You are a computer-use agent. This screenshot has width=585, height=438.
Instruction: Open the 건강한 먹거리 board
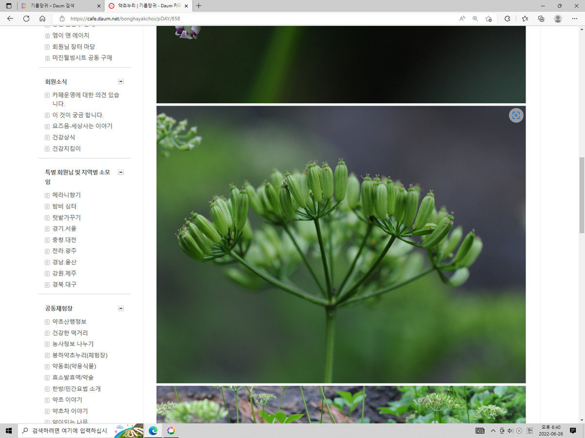tap(70, 333)
